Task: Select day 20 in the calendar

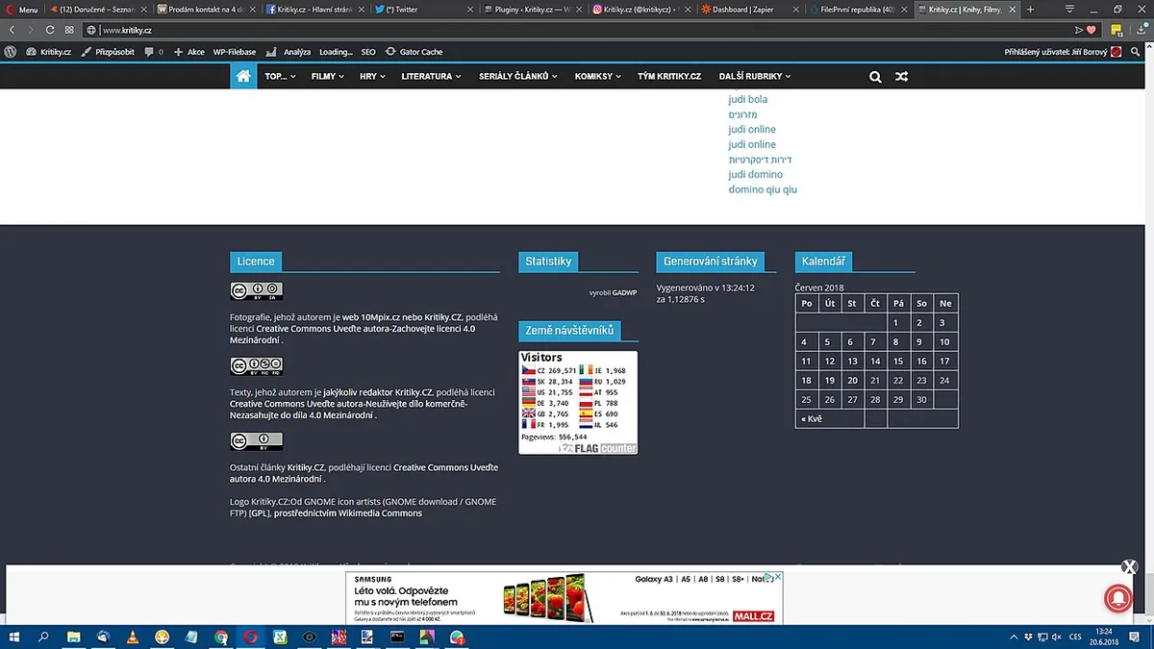Action: (x=853, y=381)
